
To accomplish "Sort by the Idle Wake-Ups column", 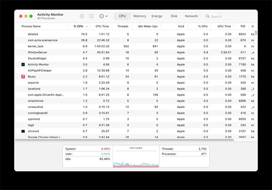I will click(148, 26).
